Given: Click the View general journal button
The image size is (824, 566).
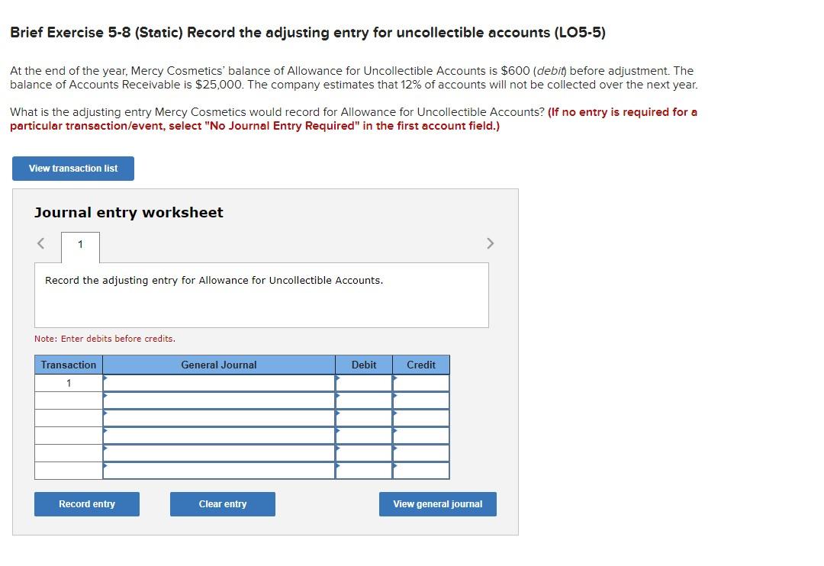Looking at the screenshot, I should click(437, 503).
